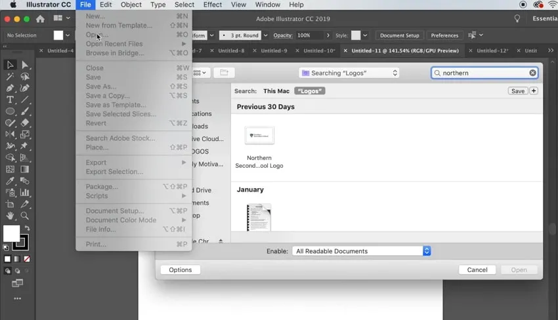Pick the Magic Wand tool
Screen dimensions: 558x320
pos(10,77)
